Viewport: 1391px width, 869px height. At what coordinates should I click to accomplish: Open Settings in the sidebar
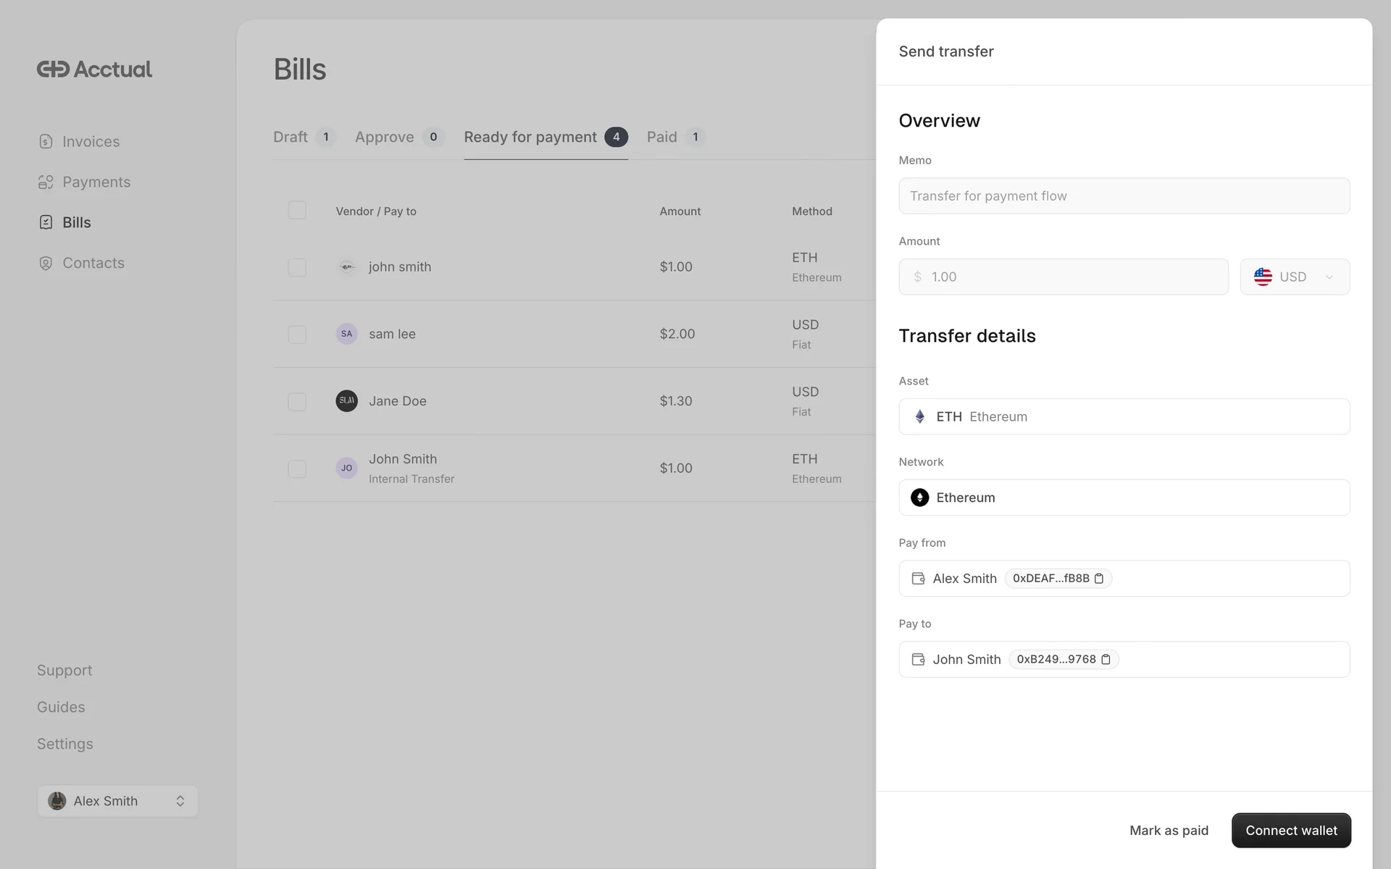65,744
